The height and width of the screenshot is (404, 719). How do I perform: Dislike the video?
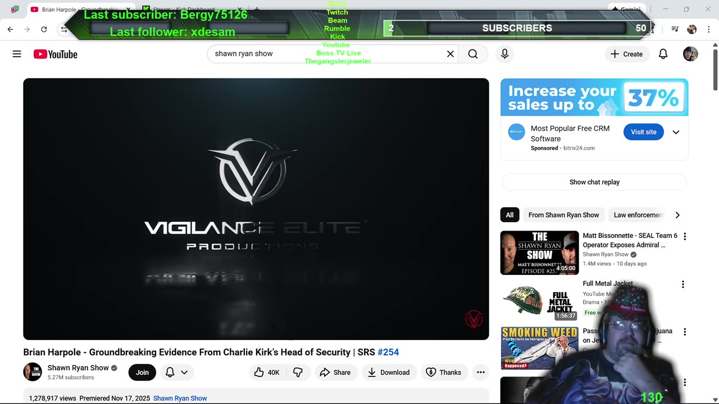[x=298, y=373]
